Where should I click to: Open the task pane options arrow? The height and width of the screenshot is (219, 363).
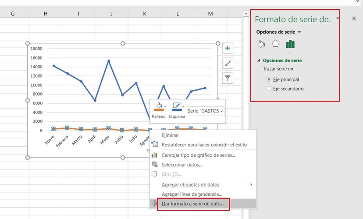338,19
